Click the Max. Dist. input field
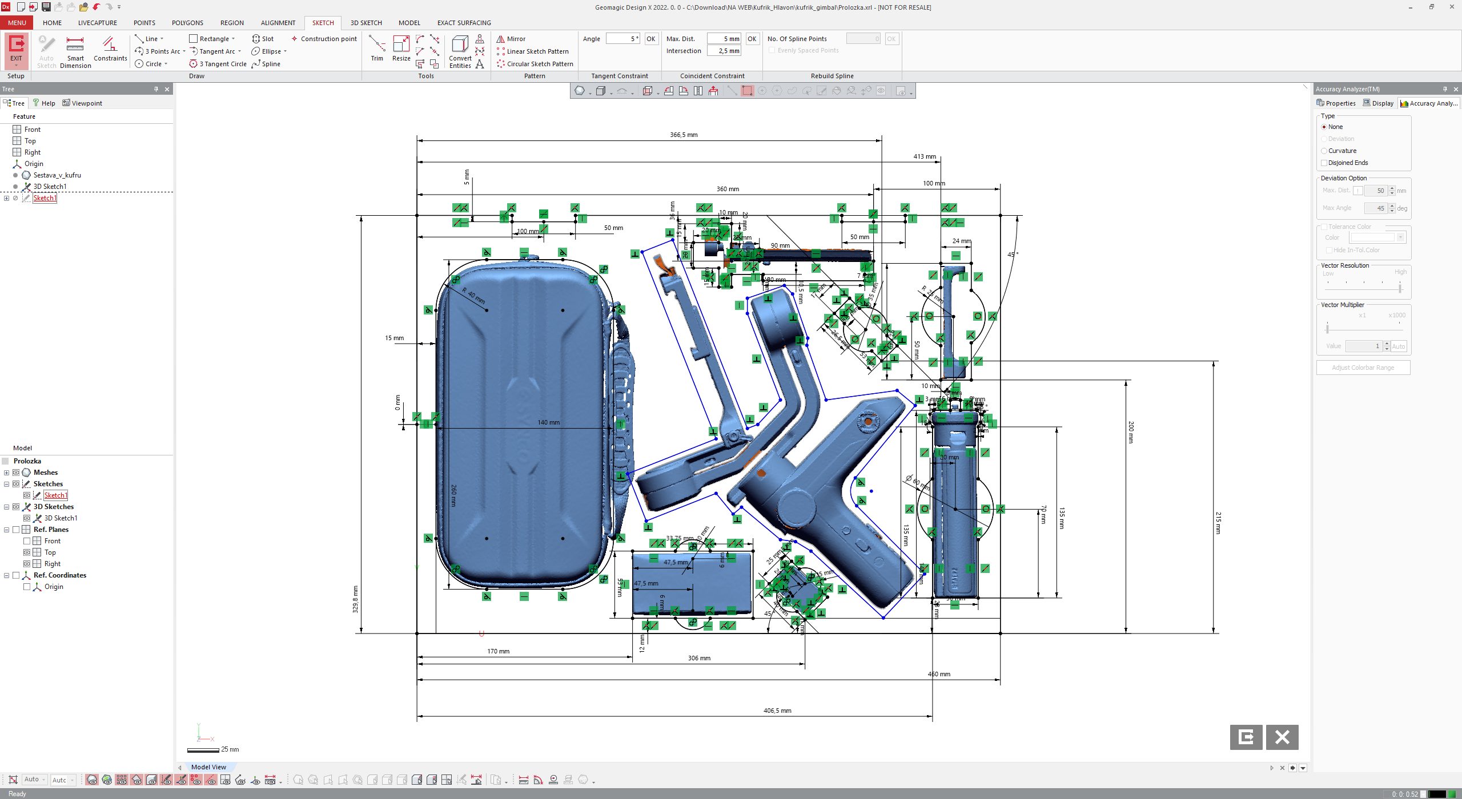 [724, 39]
